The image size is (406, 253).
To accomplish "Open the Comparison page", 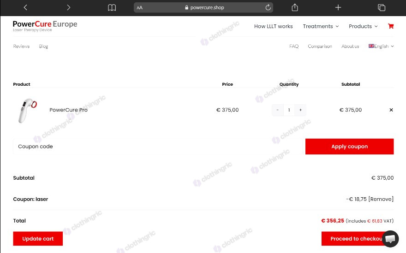I will 320,46.
